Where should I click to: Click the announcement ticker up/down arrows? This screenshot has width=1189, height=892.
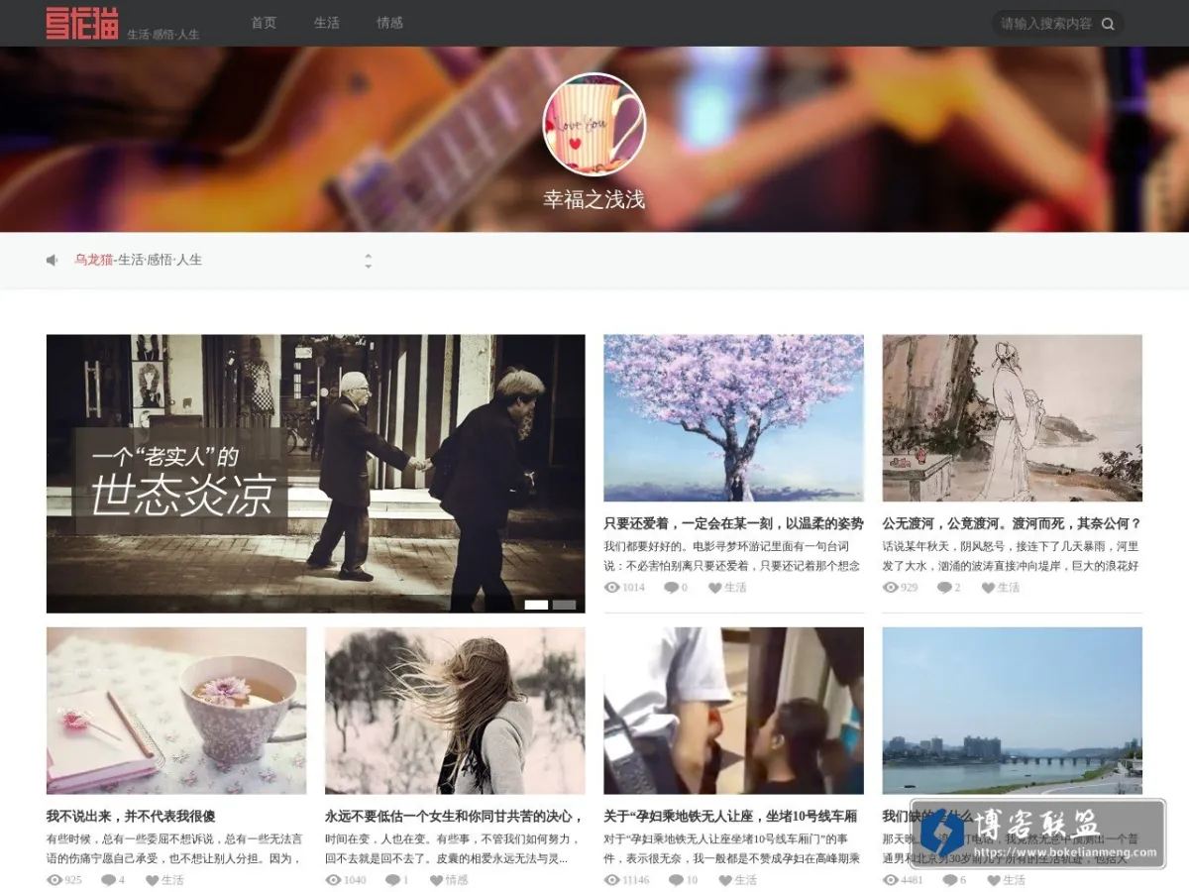369,261
